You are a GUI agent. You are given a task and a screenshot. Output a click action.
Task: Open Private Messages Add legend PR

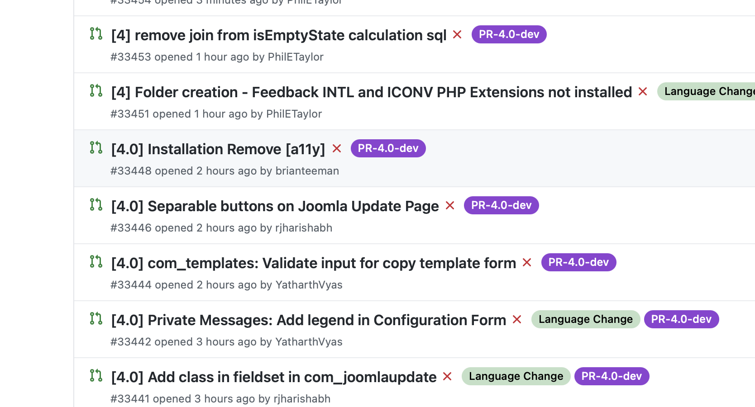[309, 320]
